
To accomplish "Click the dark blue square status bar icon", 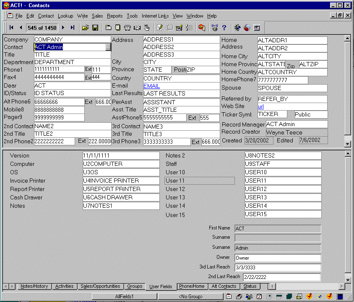I will coord(340,297).
